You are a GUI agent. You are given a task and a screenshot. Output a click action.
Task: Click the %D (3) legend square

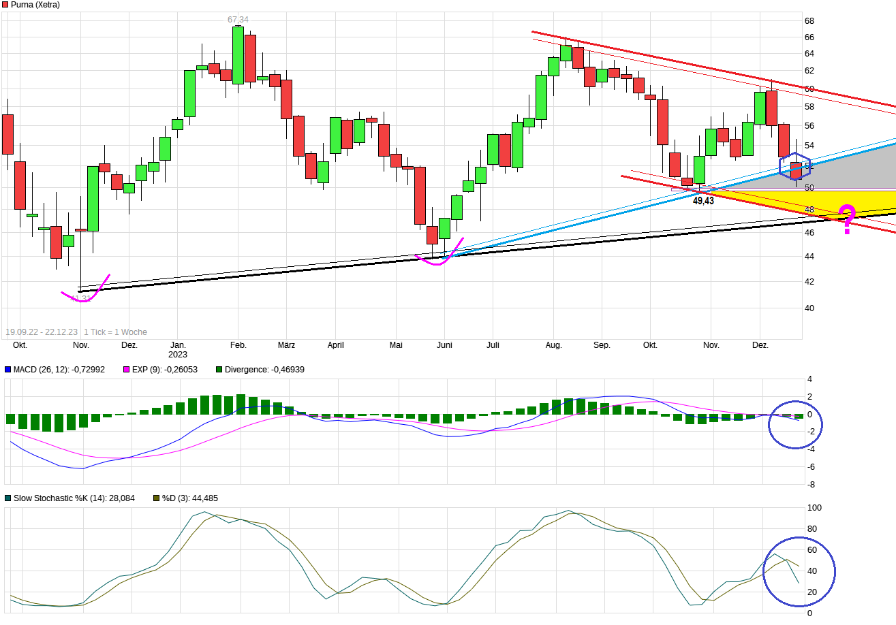157,498
